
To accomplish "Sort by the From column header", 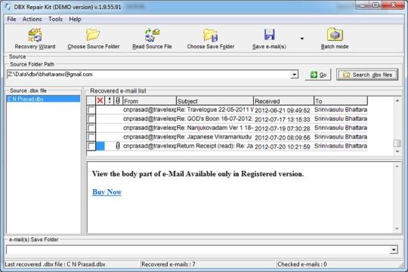I will pyautogui.click(x=150, y=101).
